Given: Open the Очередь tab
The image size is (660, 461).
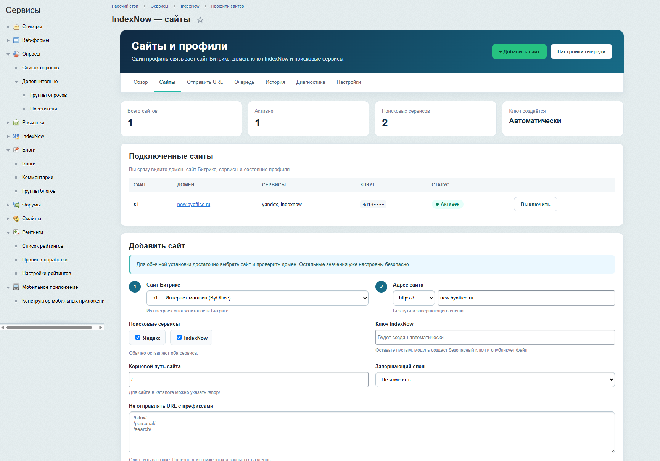Looking at the screenshot, I should [x=244, y=82].
